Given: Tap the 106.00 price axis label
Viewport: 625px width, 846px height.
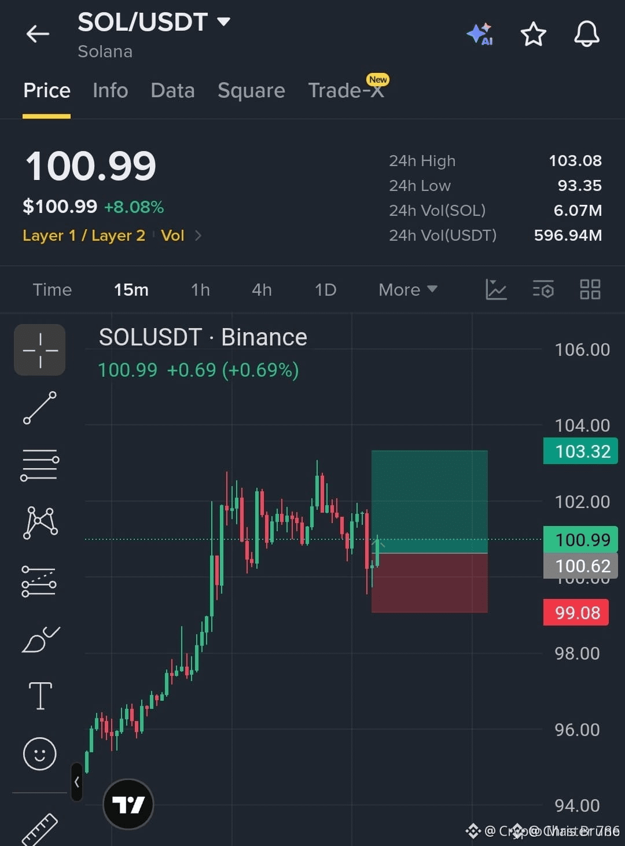Looking at the screenshot, I should 582,350.
